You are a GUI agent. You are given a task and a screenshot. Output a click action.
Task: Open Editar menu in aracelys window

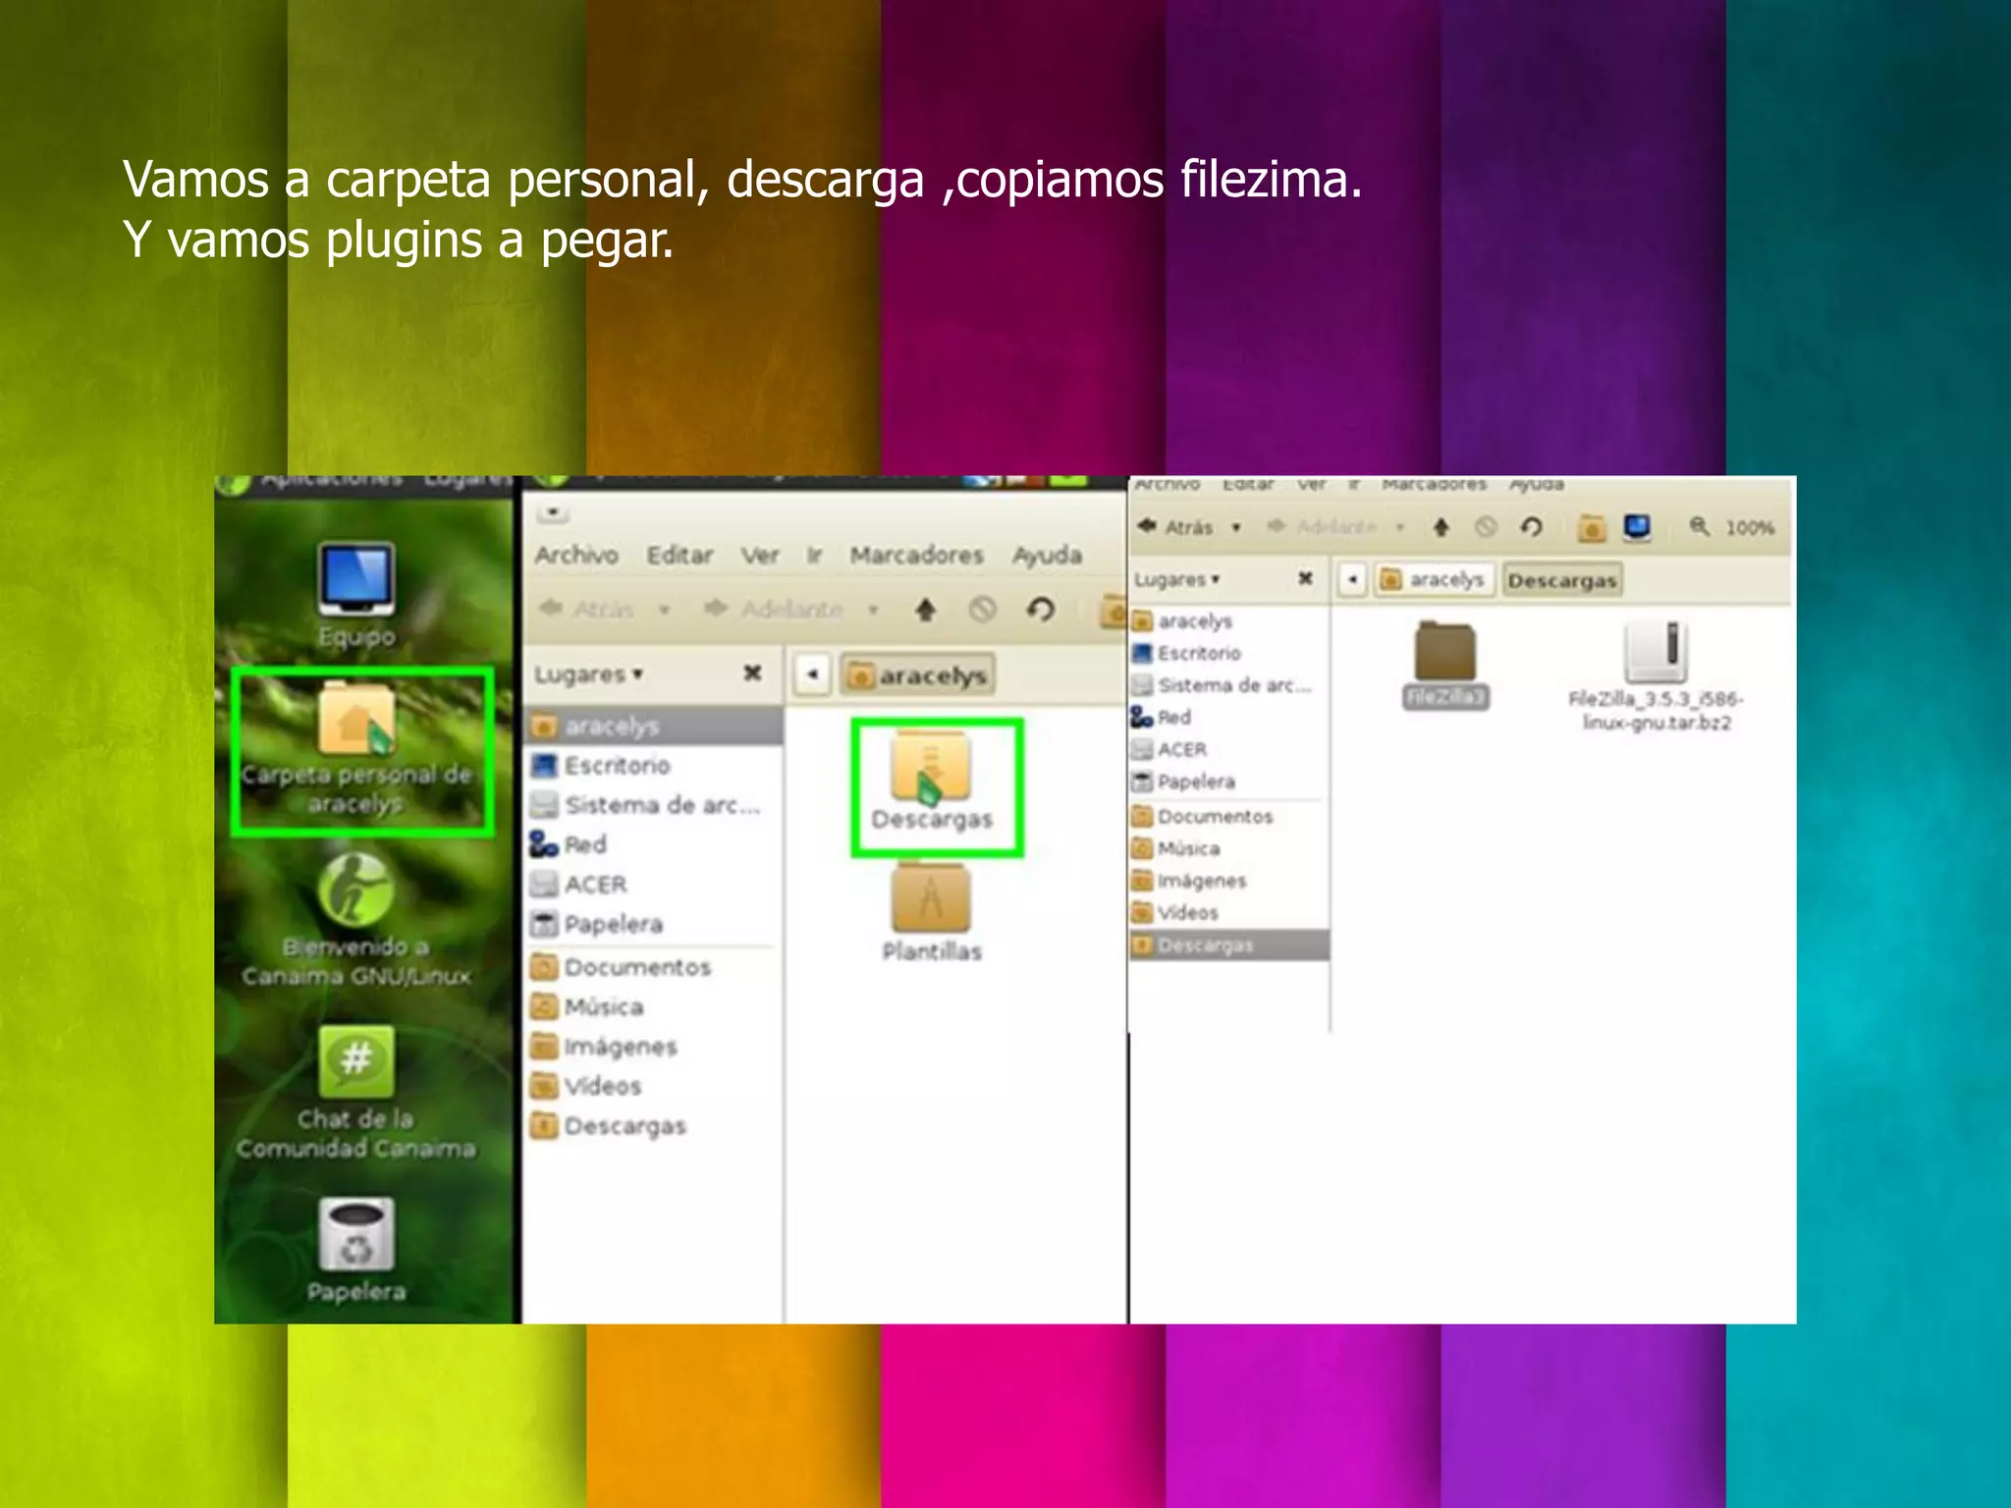coord(679,555)
